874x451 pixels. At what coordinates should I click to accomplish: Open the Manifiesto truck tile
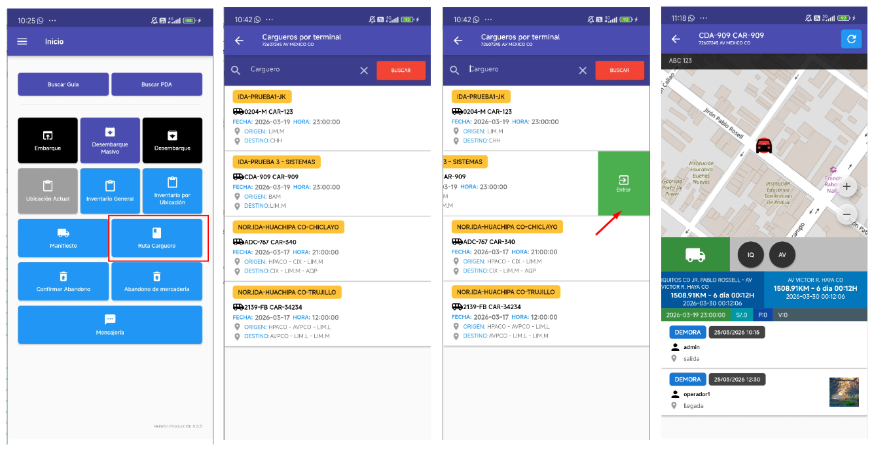click(x=63, y=238)
